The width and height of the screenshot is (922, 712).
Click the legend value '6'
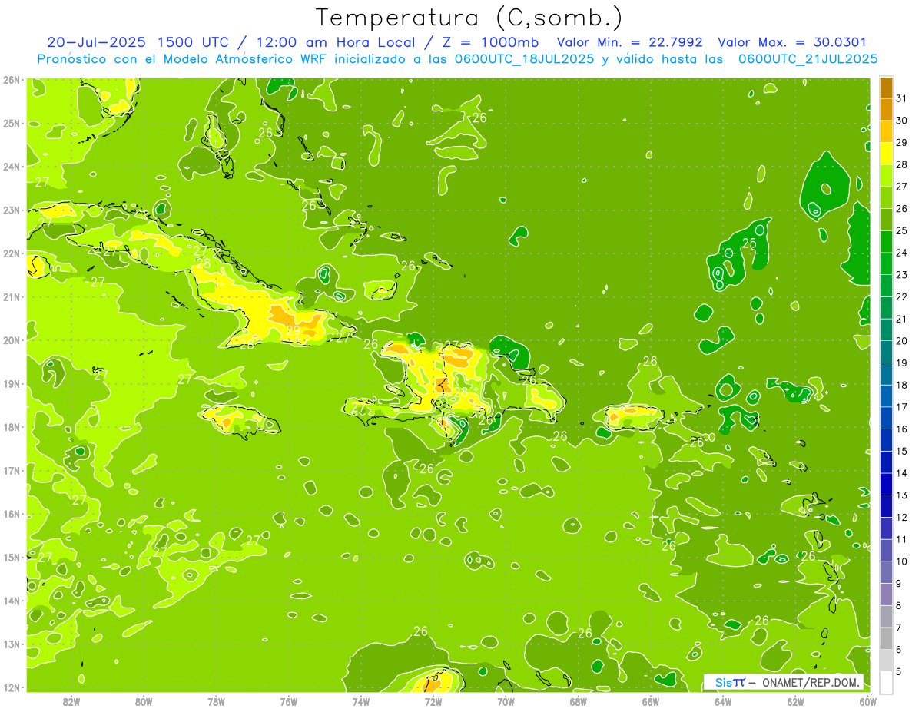899,650
